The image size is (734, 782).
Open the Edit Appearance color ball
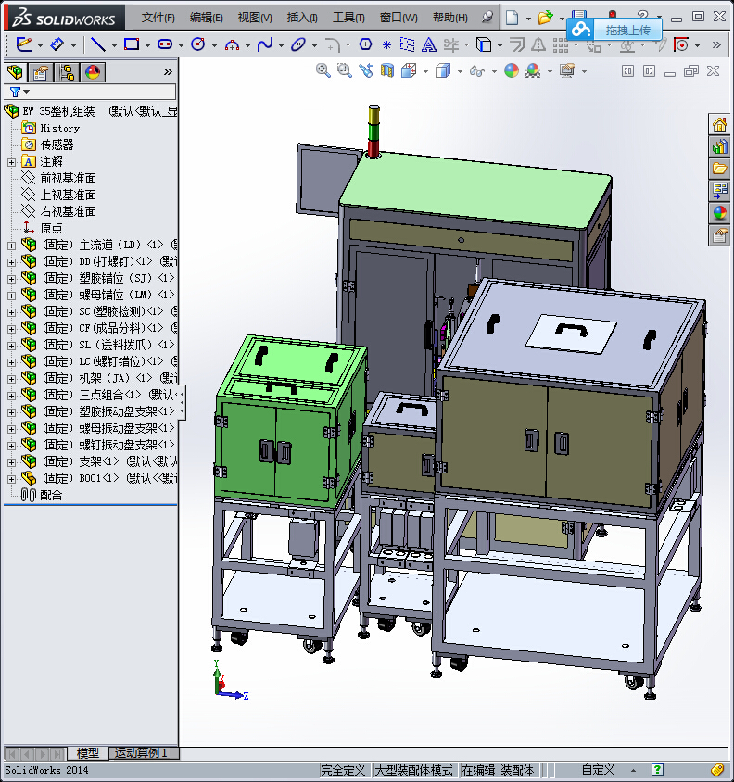(x=512, y=70)
